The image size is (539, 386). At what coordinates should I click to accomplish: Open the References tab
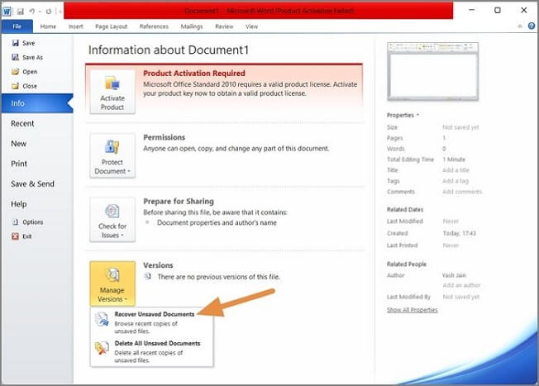pos(154,26)
